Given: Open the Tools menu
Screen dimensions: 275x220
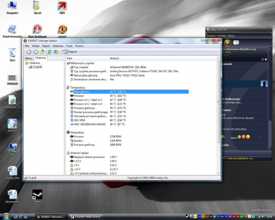Looking at the screenshot, I should [x=69, y=46].
